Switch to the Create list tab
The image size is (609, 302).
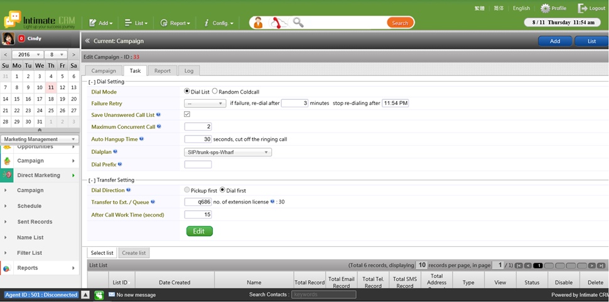click(x=134, y=252)
